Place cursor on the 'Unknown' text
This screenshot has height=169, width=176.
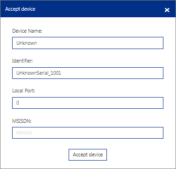click(27, 43)
